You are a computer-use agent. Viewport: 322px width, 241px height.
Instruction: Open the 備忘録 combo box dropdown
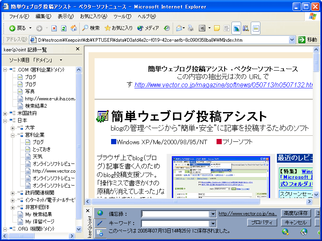coord(213,214)
